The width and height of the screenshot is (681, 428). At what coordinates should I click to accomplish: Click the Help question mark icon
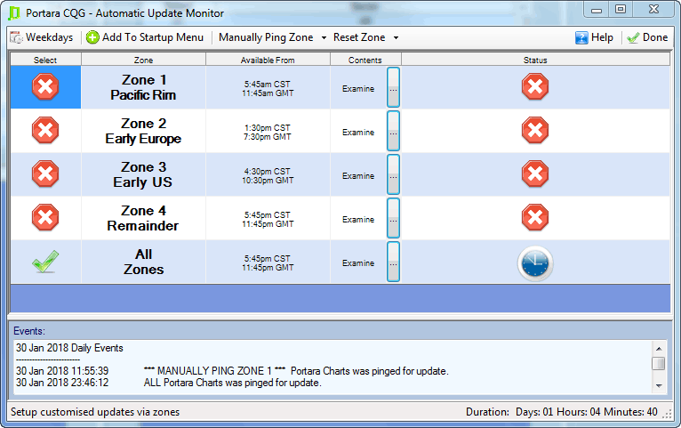(581, 37)
